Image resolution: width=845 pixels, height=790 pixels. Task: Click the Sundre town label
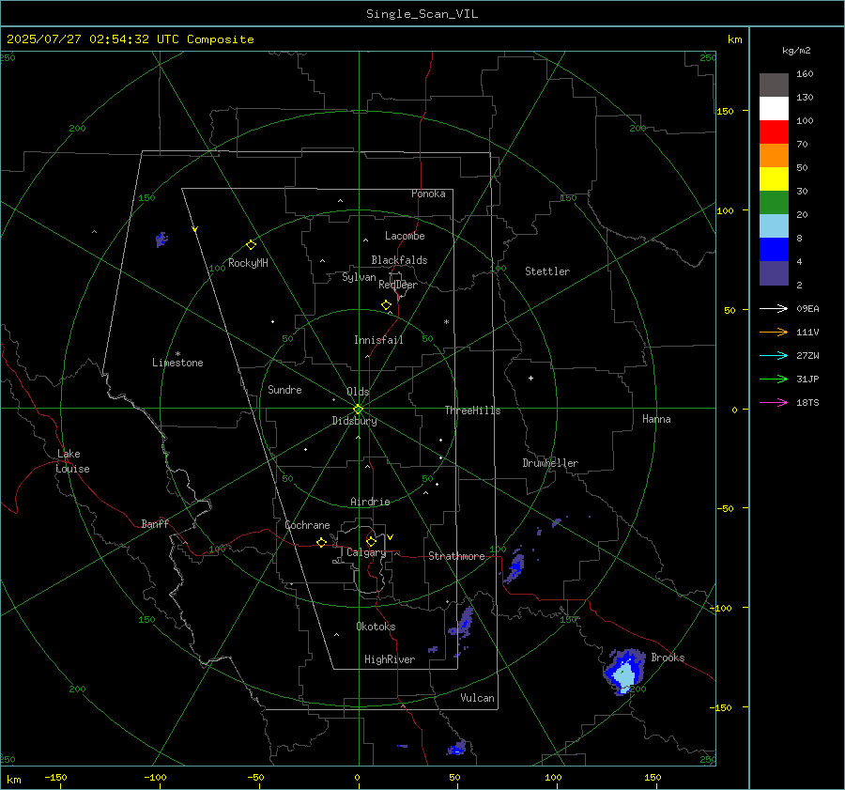coord(284,390)
